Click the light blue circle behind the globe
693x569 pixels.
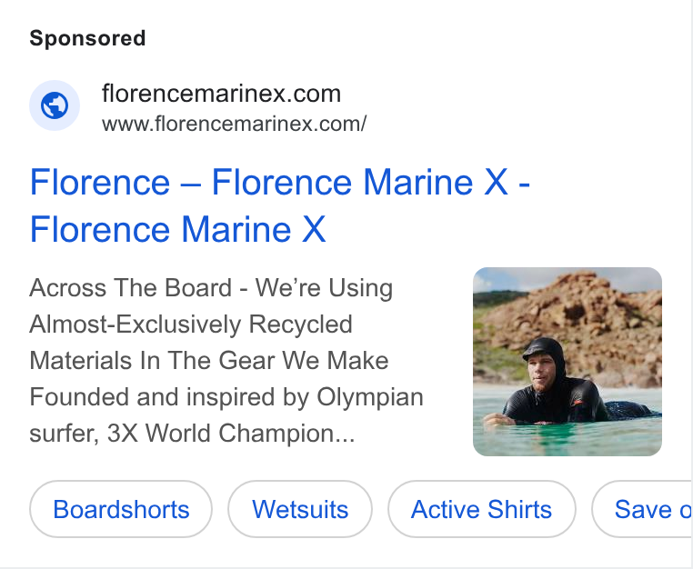[x=55, y=105]
